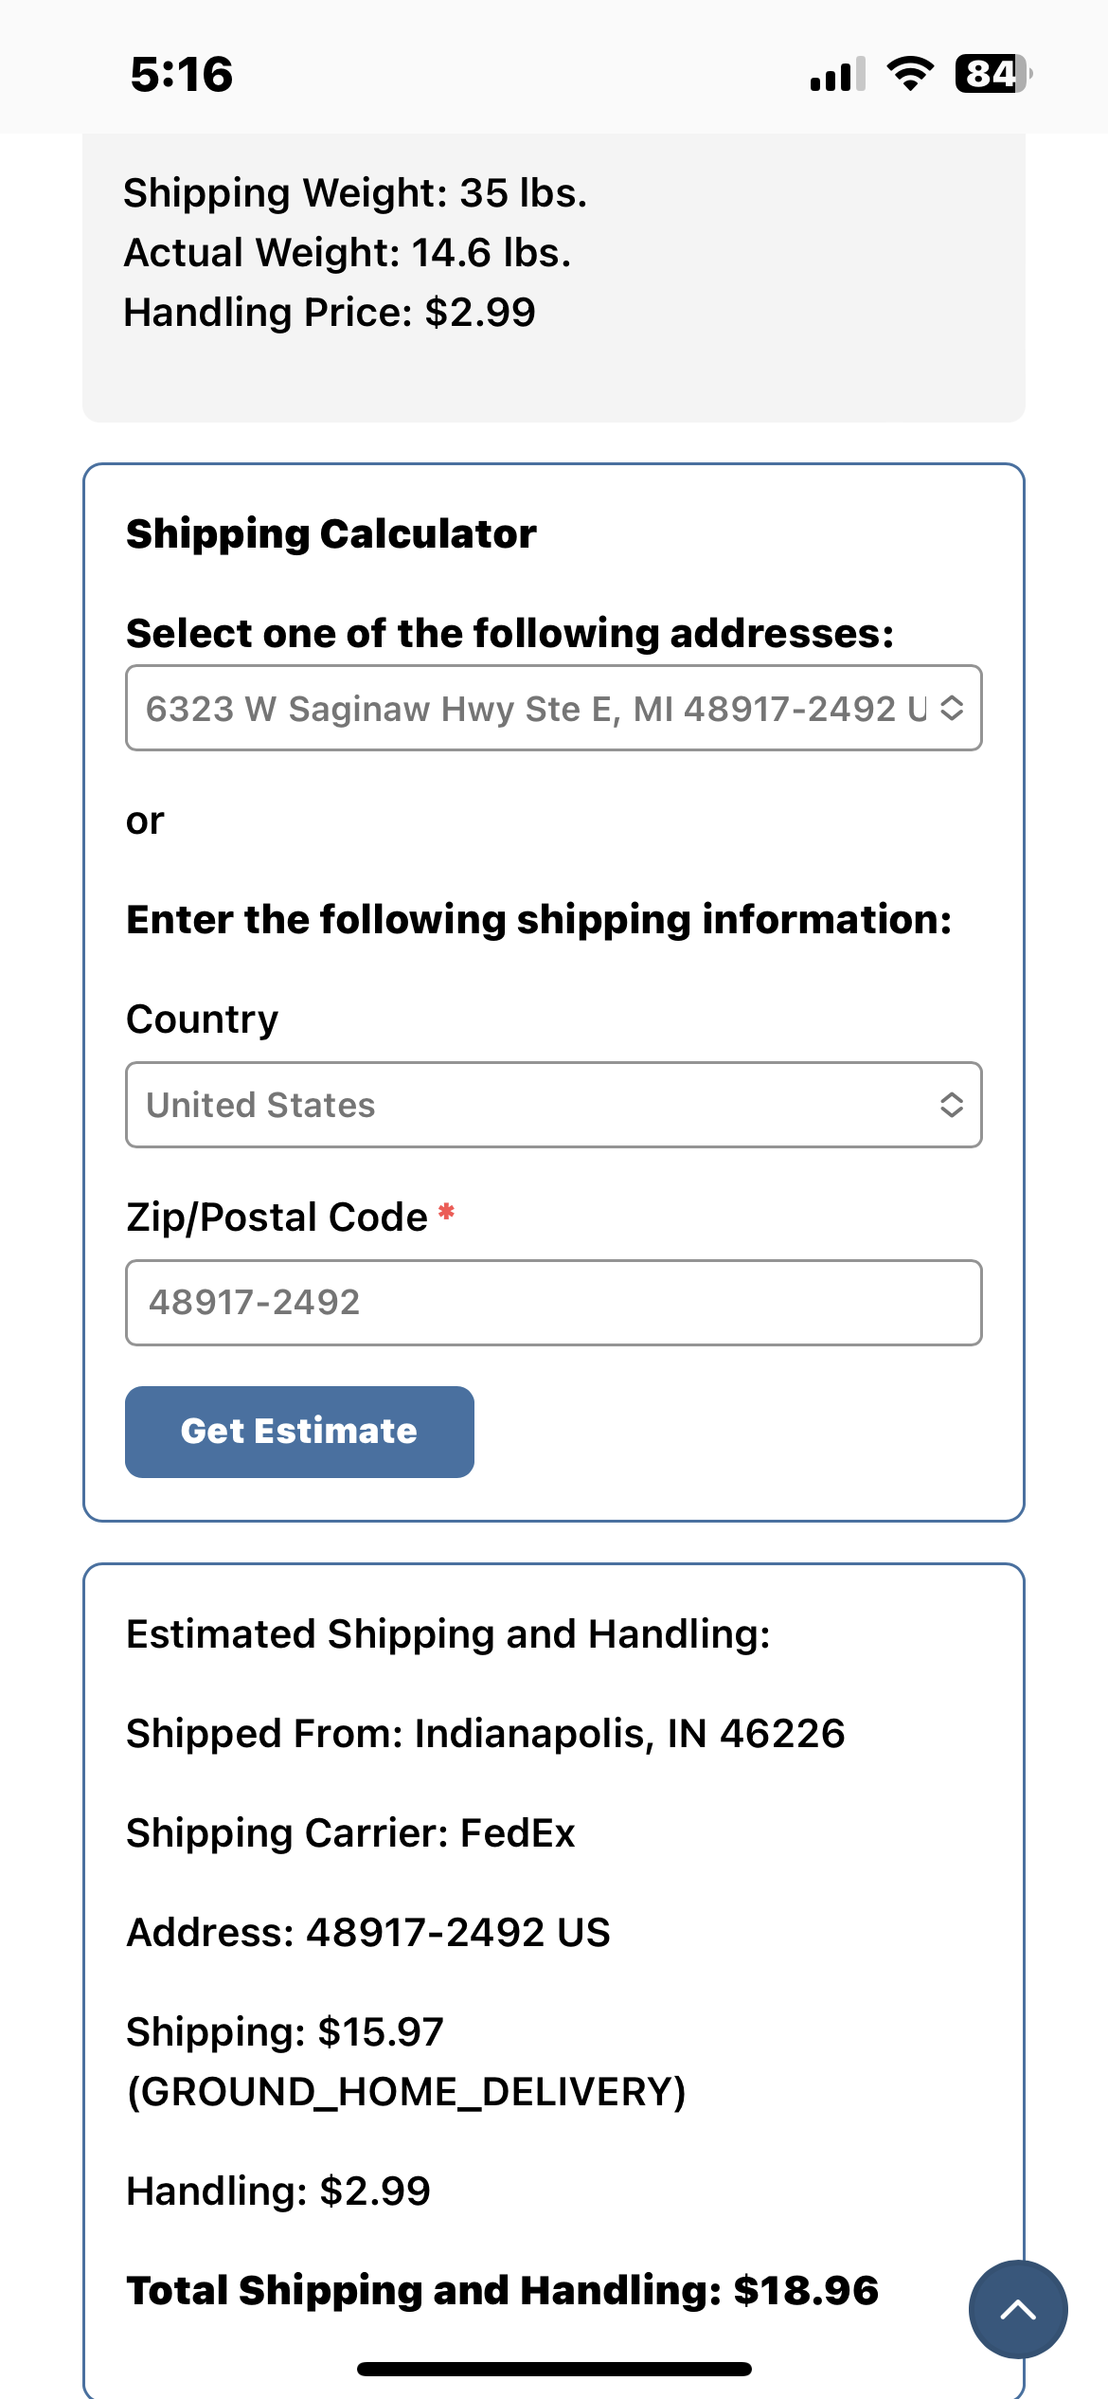The width and height of the screenshot is (1108, 2399).
Task: Click the GROUND_HOME_DELIVERY shipping method text
Action: (406, 2091)
